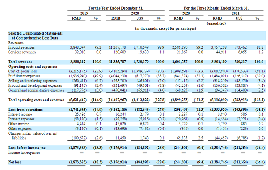Select the "Services revenues" row label
Image resolution: width=268 pixels, height=170 pixels.
(x=22, y=52)
